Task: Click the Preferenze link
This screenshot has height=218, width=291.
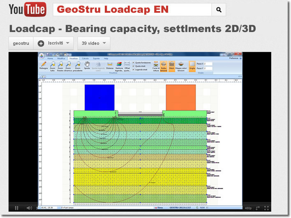Action: point(233,58)
